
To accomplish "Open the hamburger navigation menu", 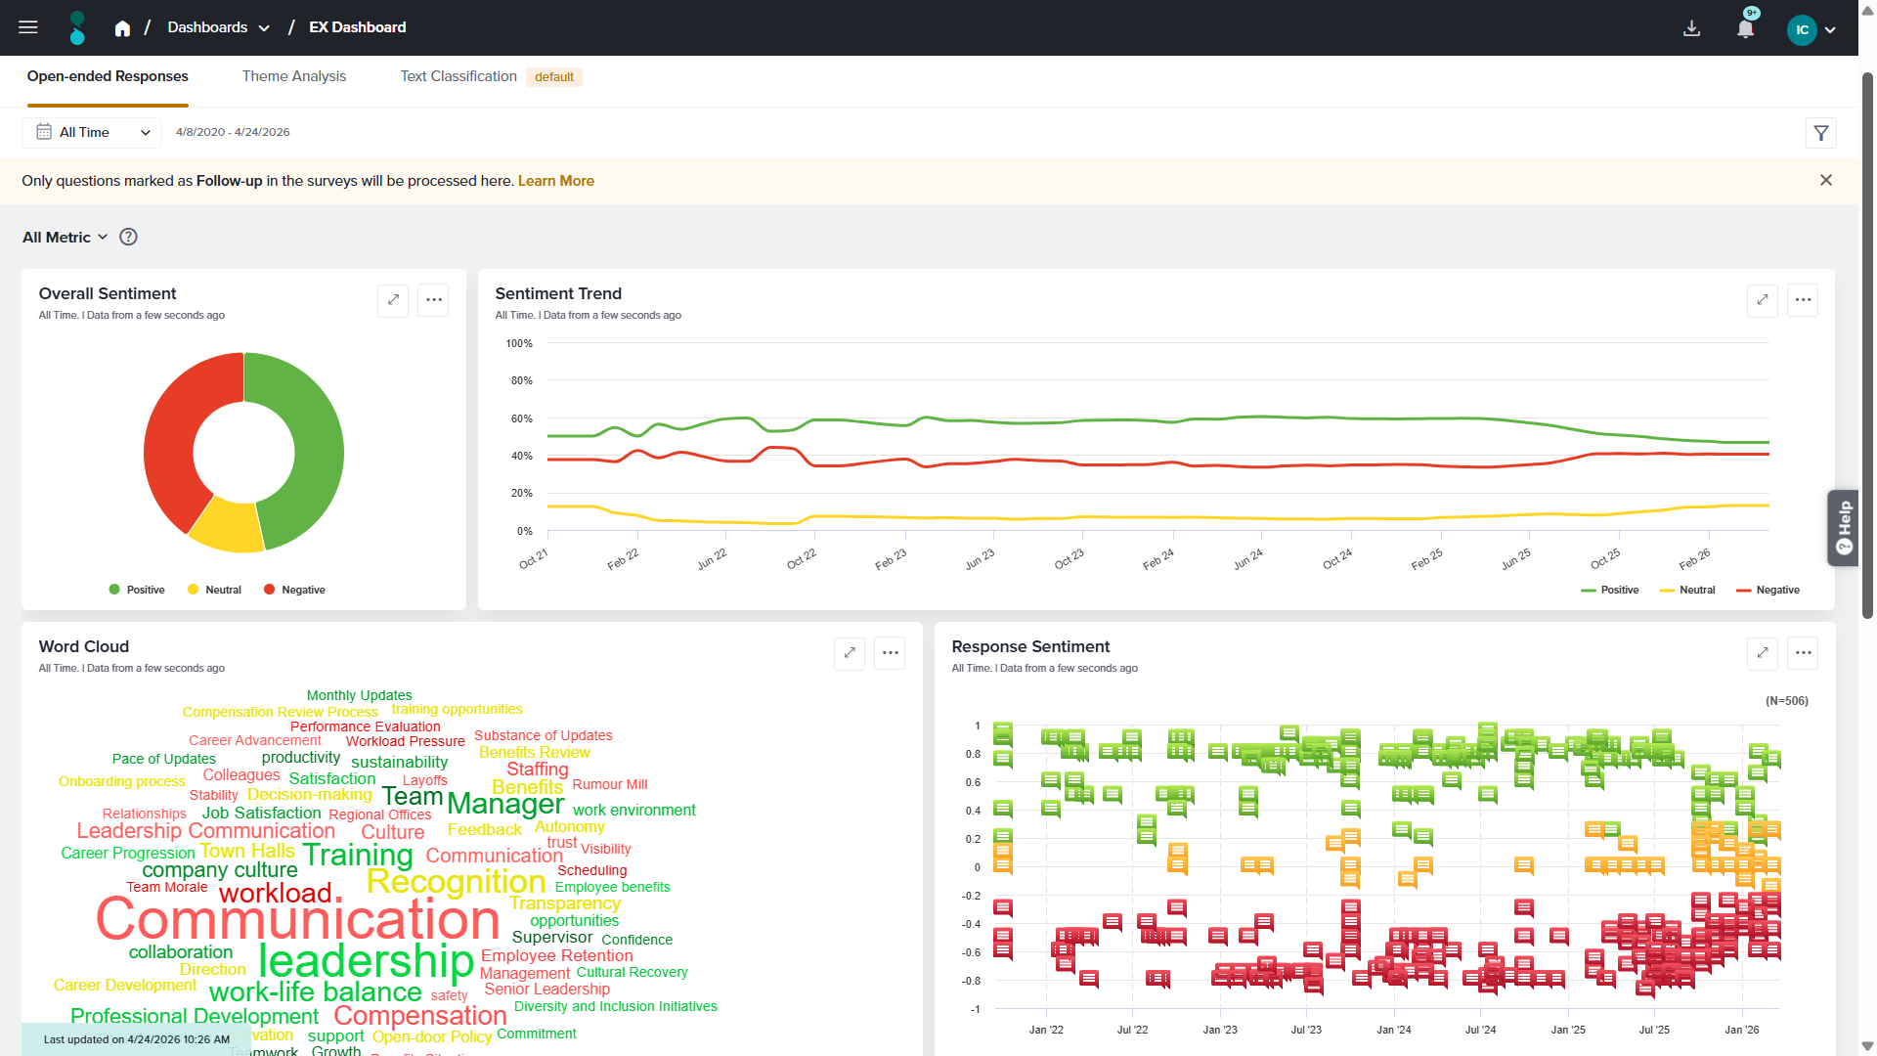I will coord(28,27).
